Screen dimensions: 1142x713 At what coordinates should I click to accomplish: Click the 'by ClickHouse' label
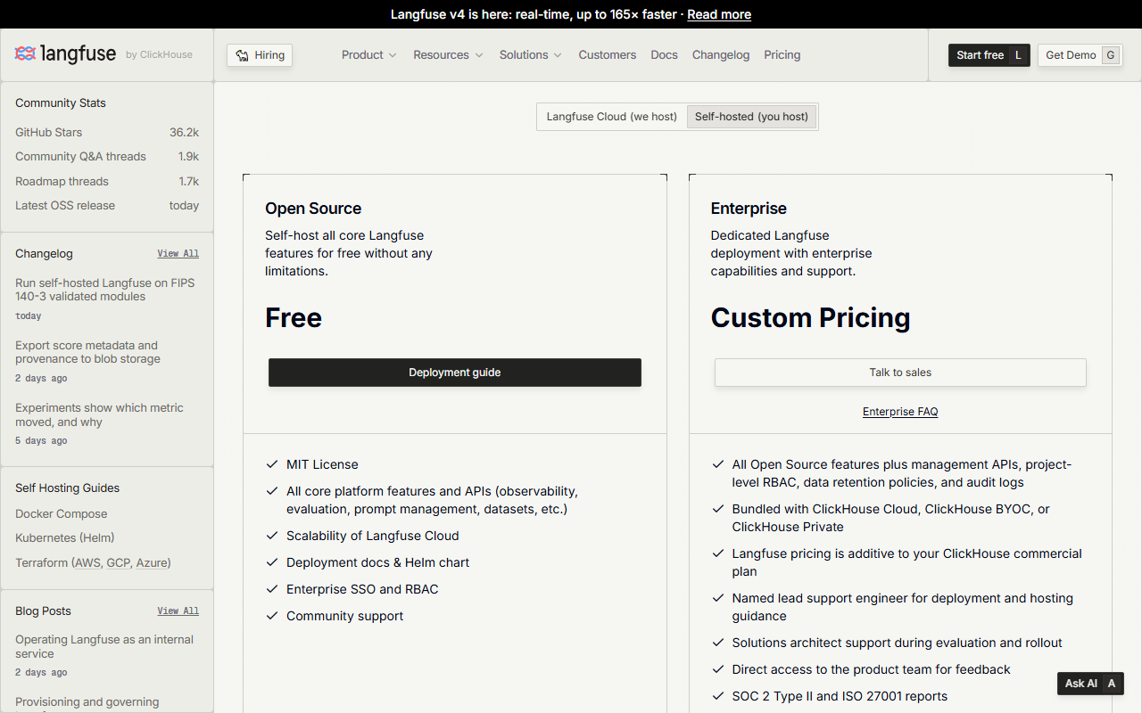(x=159, y=54)
